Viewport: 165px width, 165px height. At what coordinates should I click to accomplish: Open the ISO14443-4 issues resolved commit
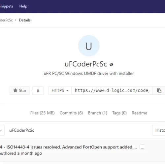pyautogui.click(x=68, y=147)
